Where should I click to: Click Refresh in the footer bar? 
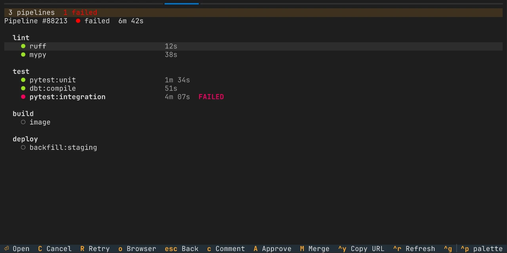[414, 249]
